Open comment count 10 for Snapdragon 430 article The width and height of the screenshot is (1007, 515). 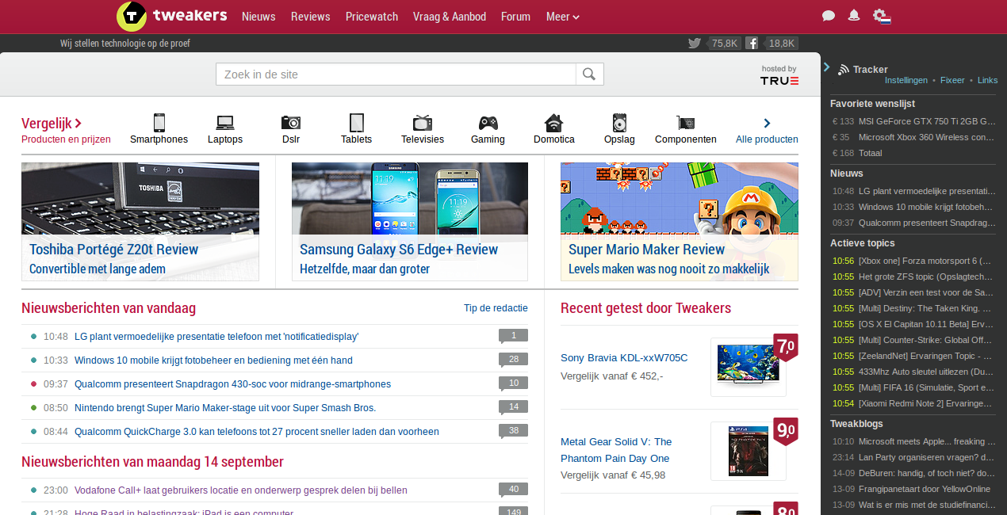tap(513, 383)
